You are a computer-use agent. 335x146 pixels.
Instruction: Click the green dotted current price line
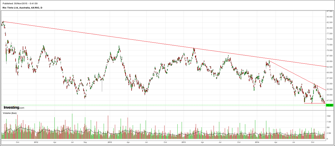click(x=170, y=105)
